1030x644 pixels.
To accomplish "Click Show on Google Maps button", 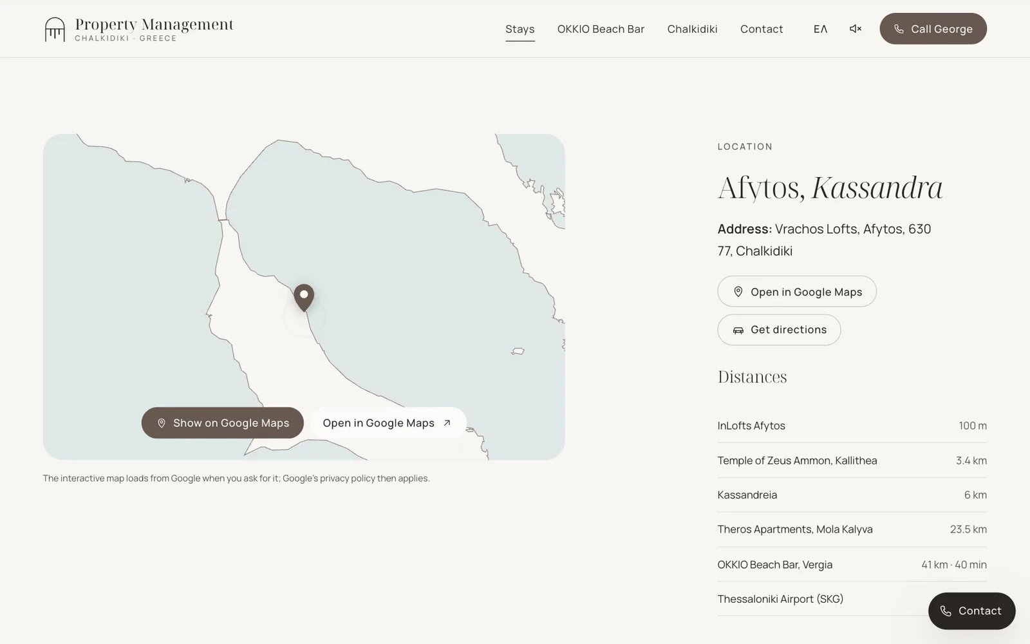I will tap(223, 423).
